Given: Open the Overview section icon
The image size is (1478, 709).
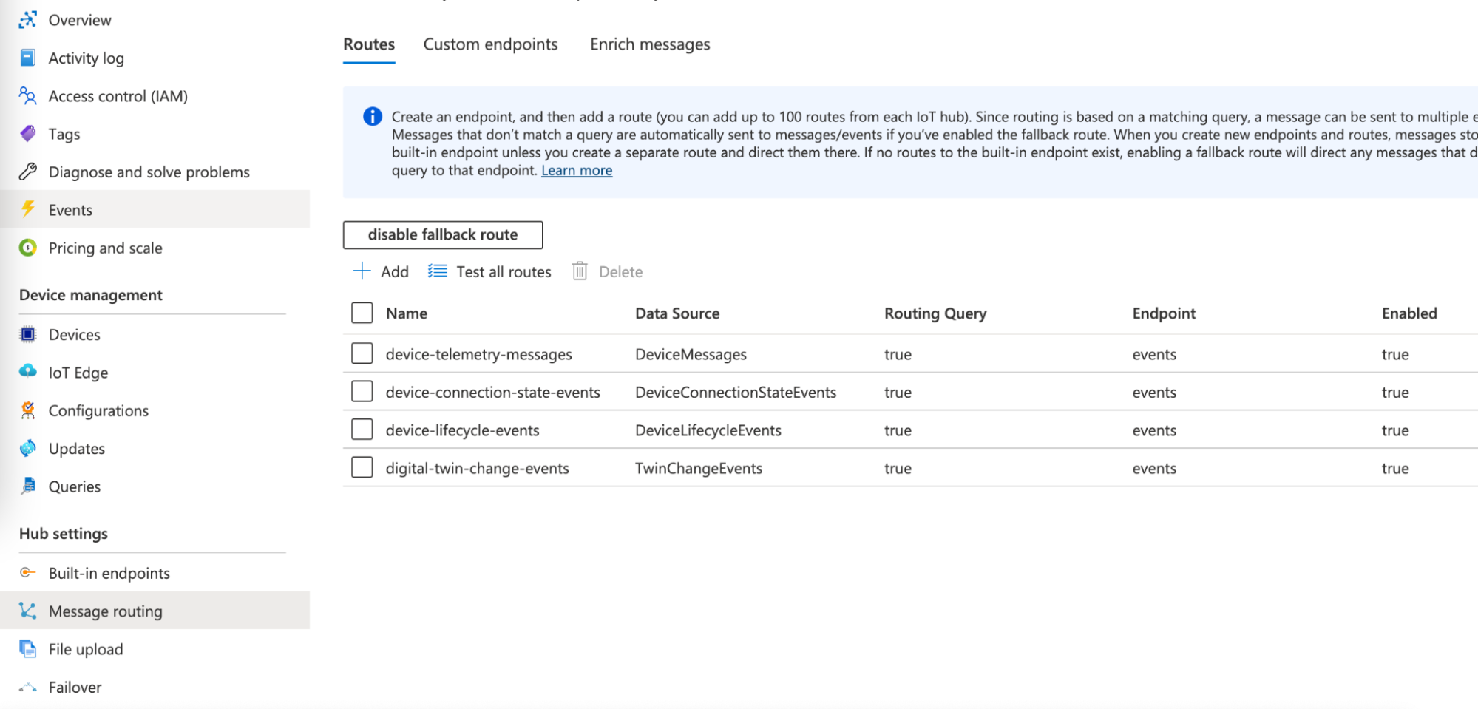Looking at the screenshot, I should pos(27,20).
